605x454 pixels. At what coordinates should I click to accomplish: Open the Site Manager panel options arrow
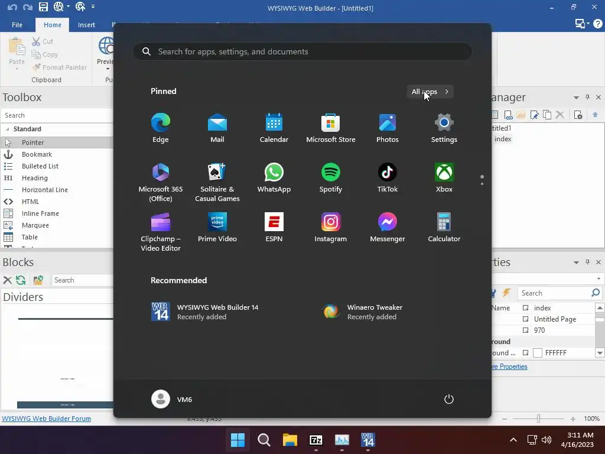[576, 98]
